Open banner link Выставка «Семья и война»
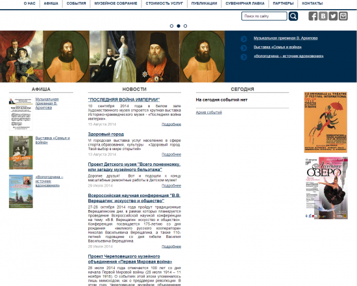 tap(278, 47)
